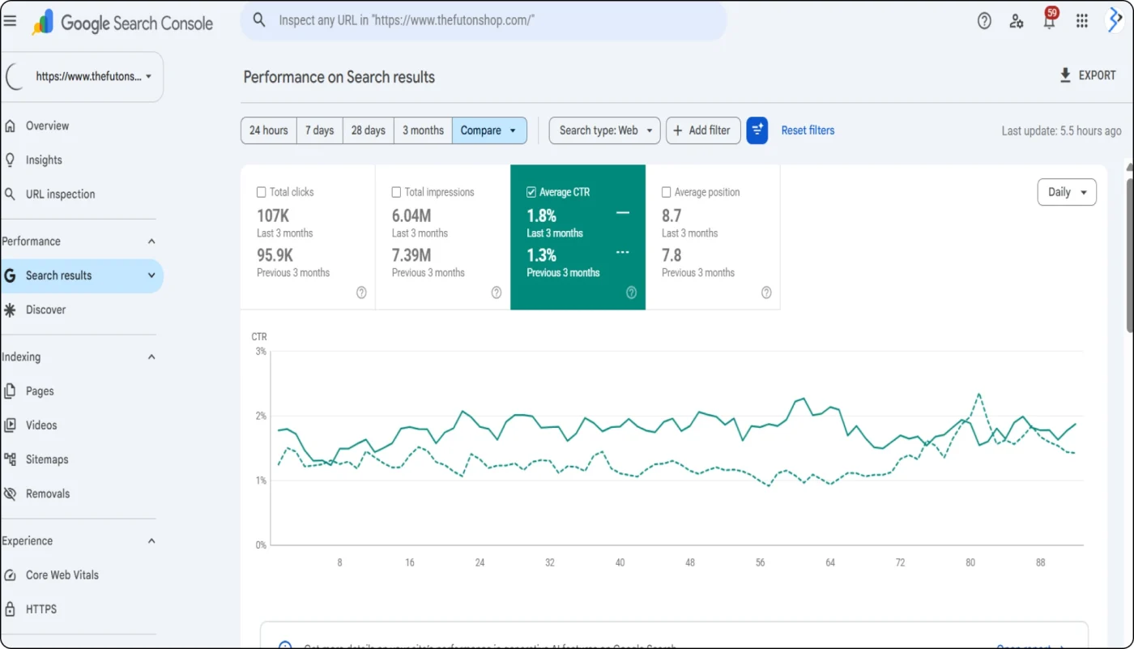This screenshot has height=649, width=1134.
Task: Open Core Web Vitals report
Action: click(x=62, y=574)
